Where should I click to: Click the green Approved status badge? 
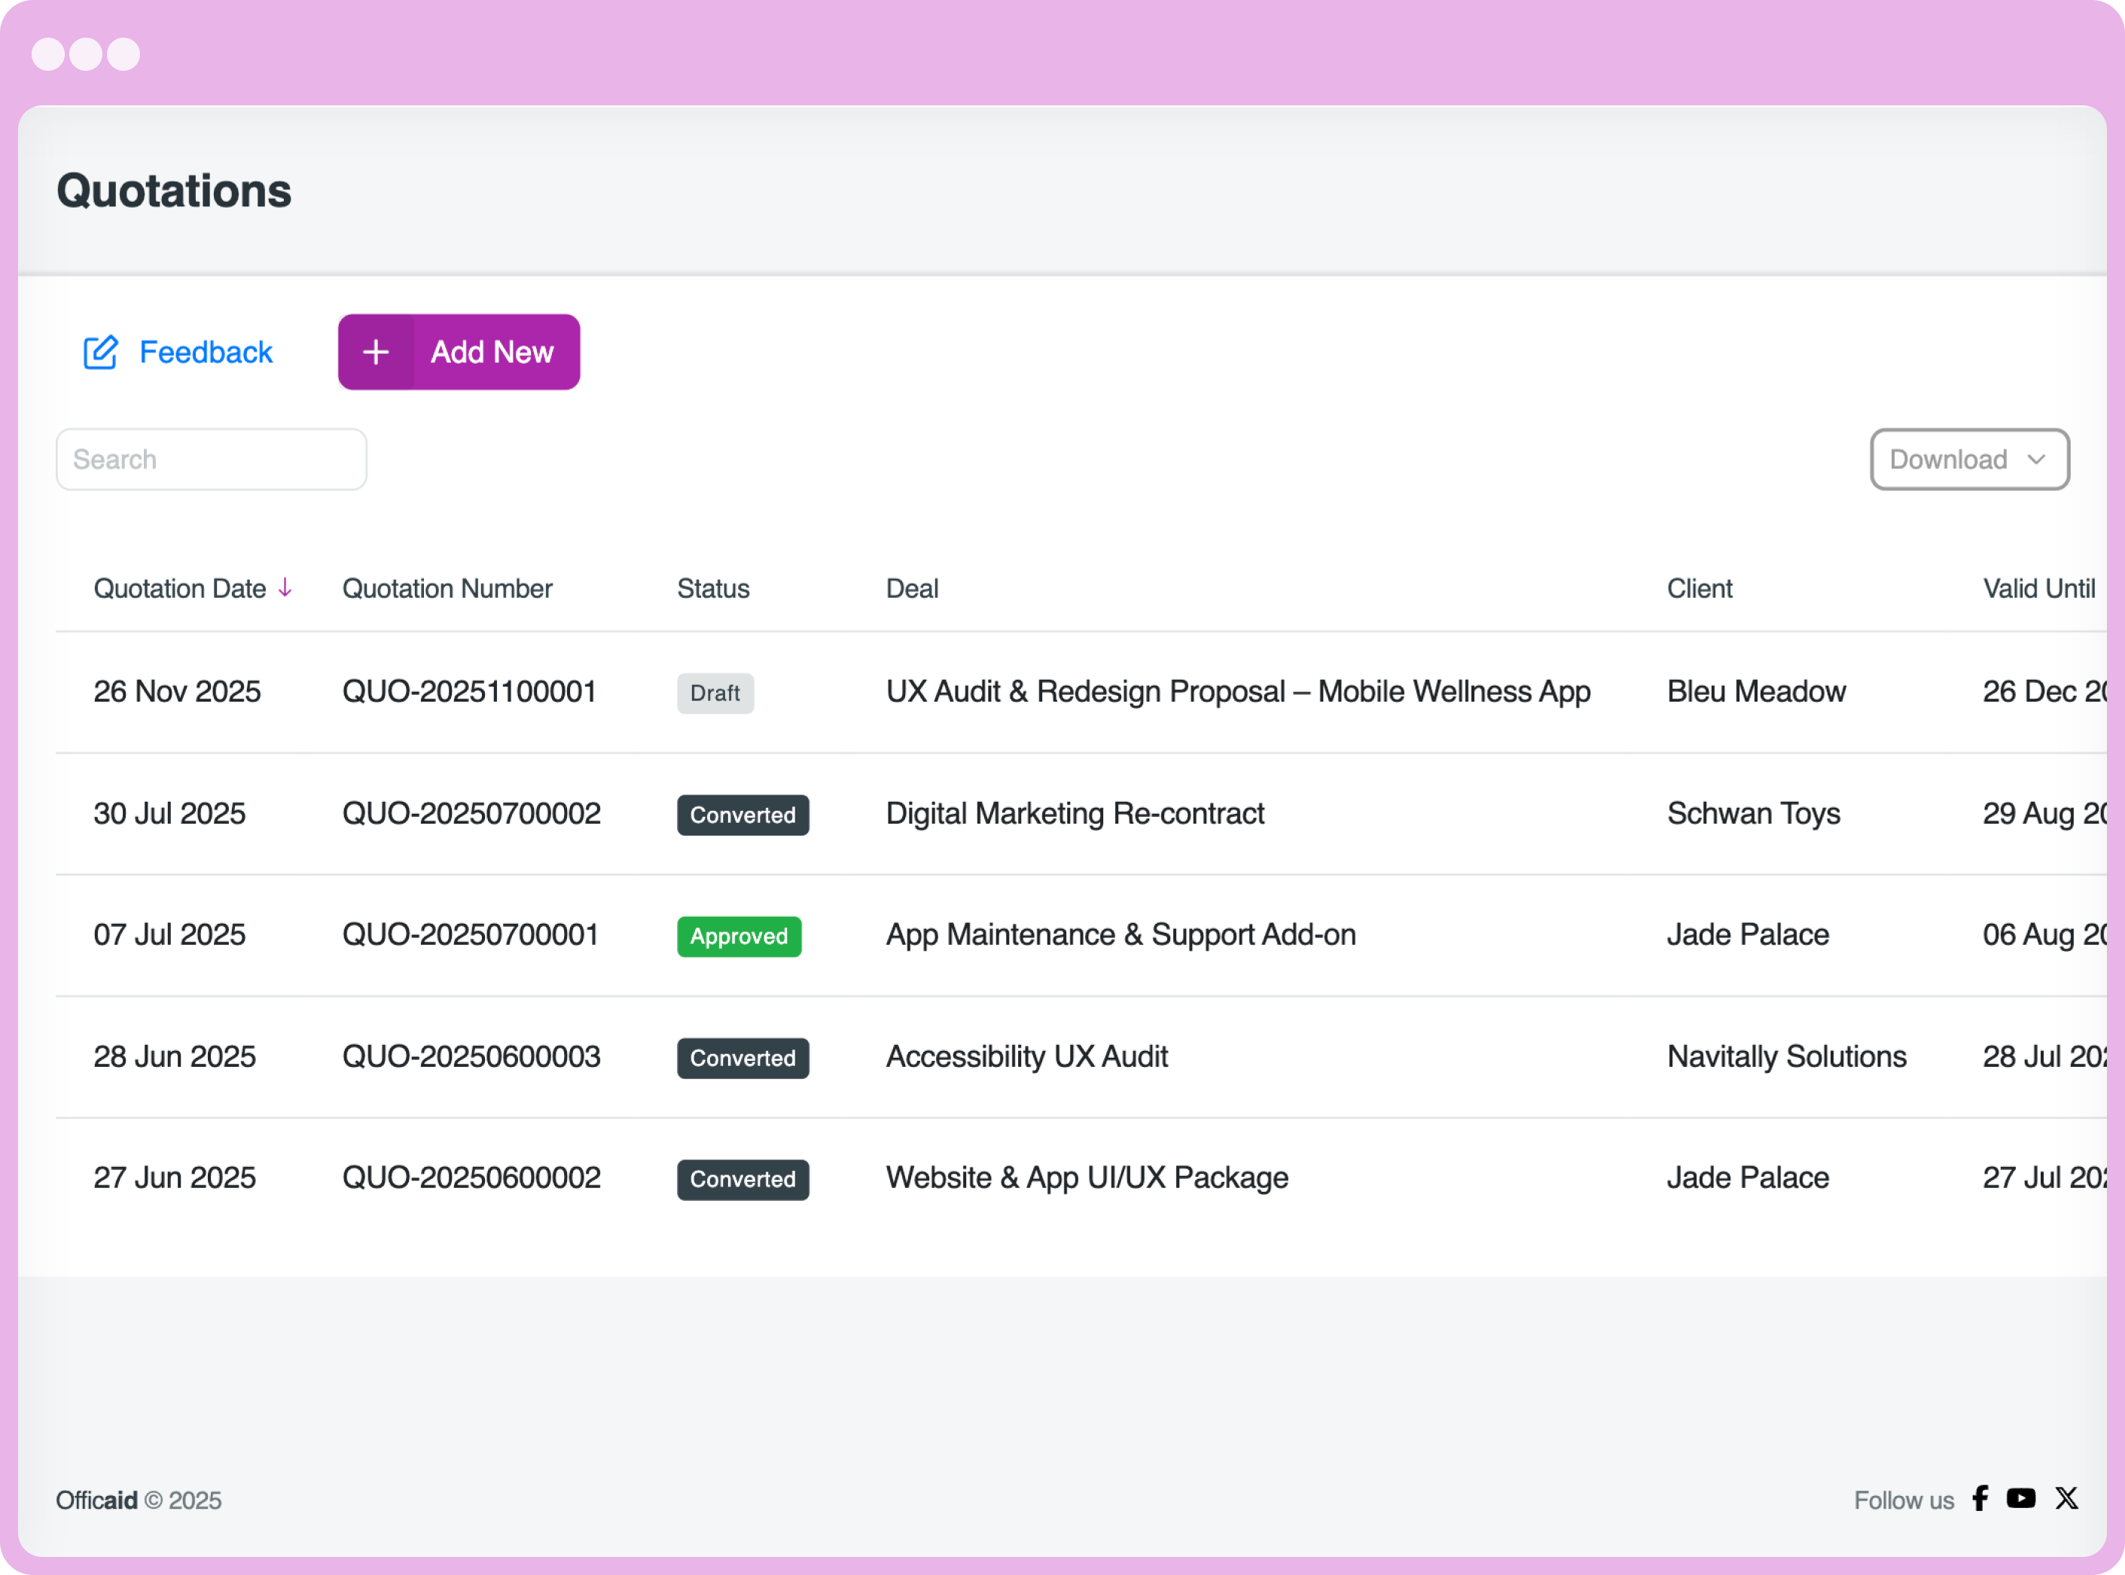click(x=739, y=937)
